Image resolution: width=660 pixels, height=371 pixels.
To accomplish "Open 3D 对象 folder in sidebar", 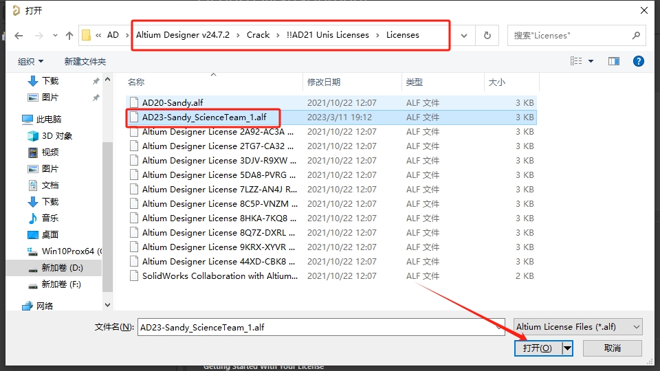I will pyautogui.click(x=57, y=136).
